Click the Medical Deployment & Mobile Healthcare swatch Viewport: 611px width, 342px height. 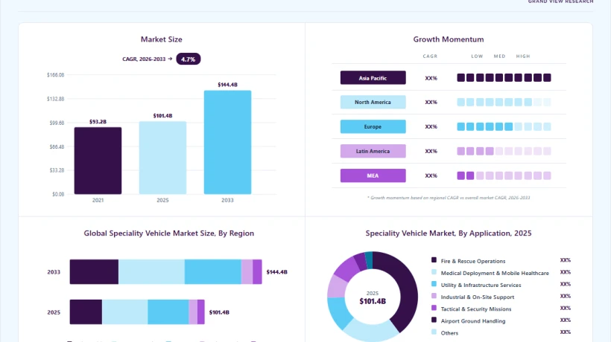tap(434, 272)
